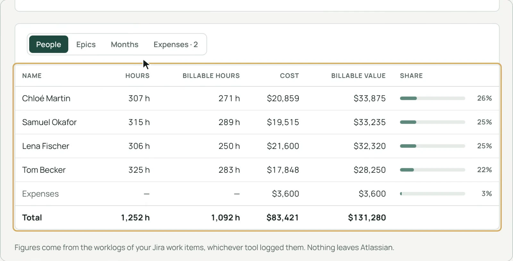
Task: Click the BILLABLE VALUE column header
Action: click(358, 76)
